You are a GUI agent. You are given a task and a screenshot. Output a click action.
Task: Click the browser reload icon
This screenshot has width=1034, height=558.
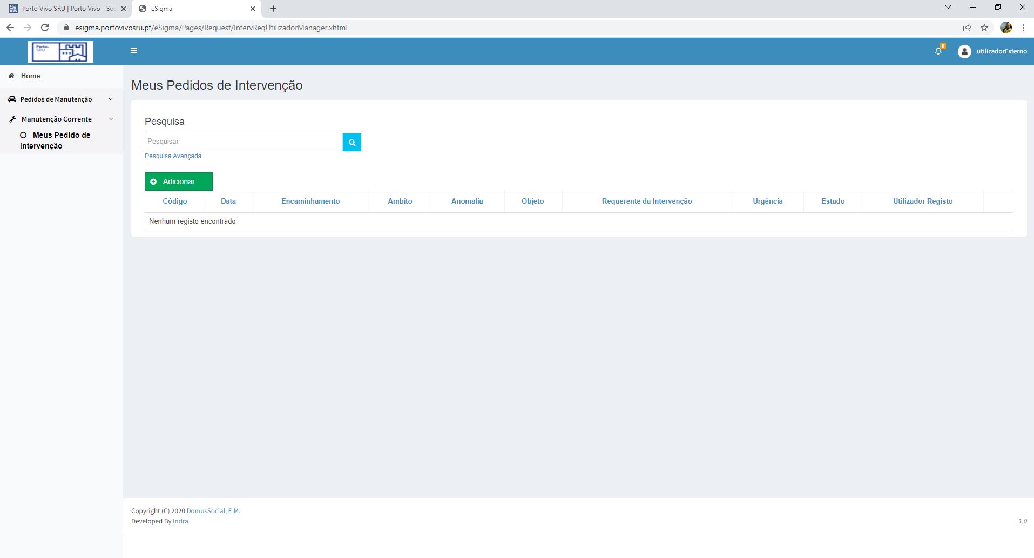45,28
